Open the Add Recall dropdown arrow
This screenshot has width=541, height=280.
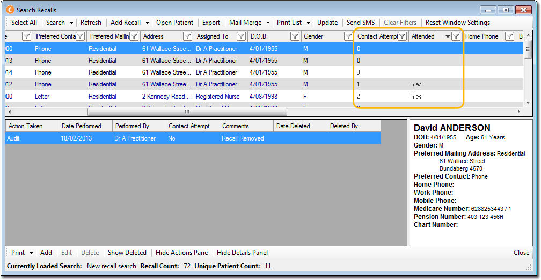[147, 23]
